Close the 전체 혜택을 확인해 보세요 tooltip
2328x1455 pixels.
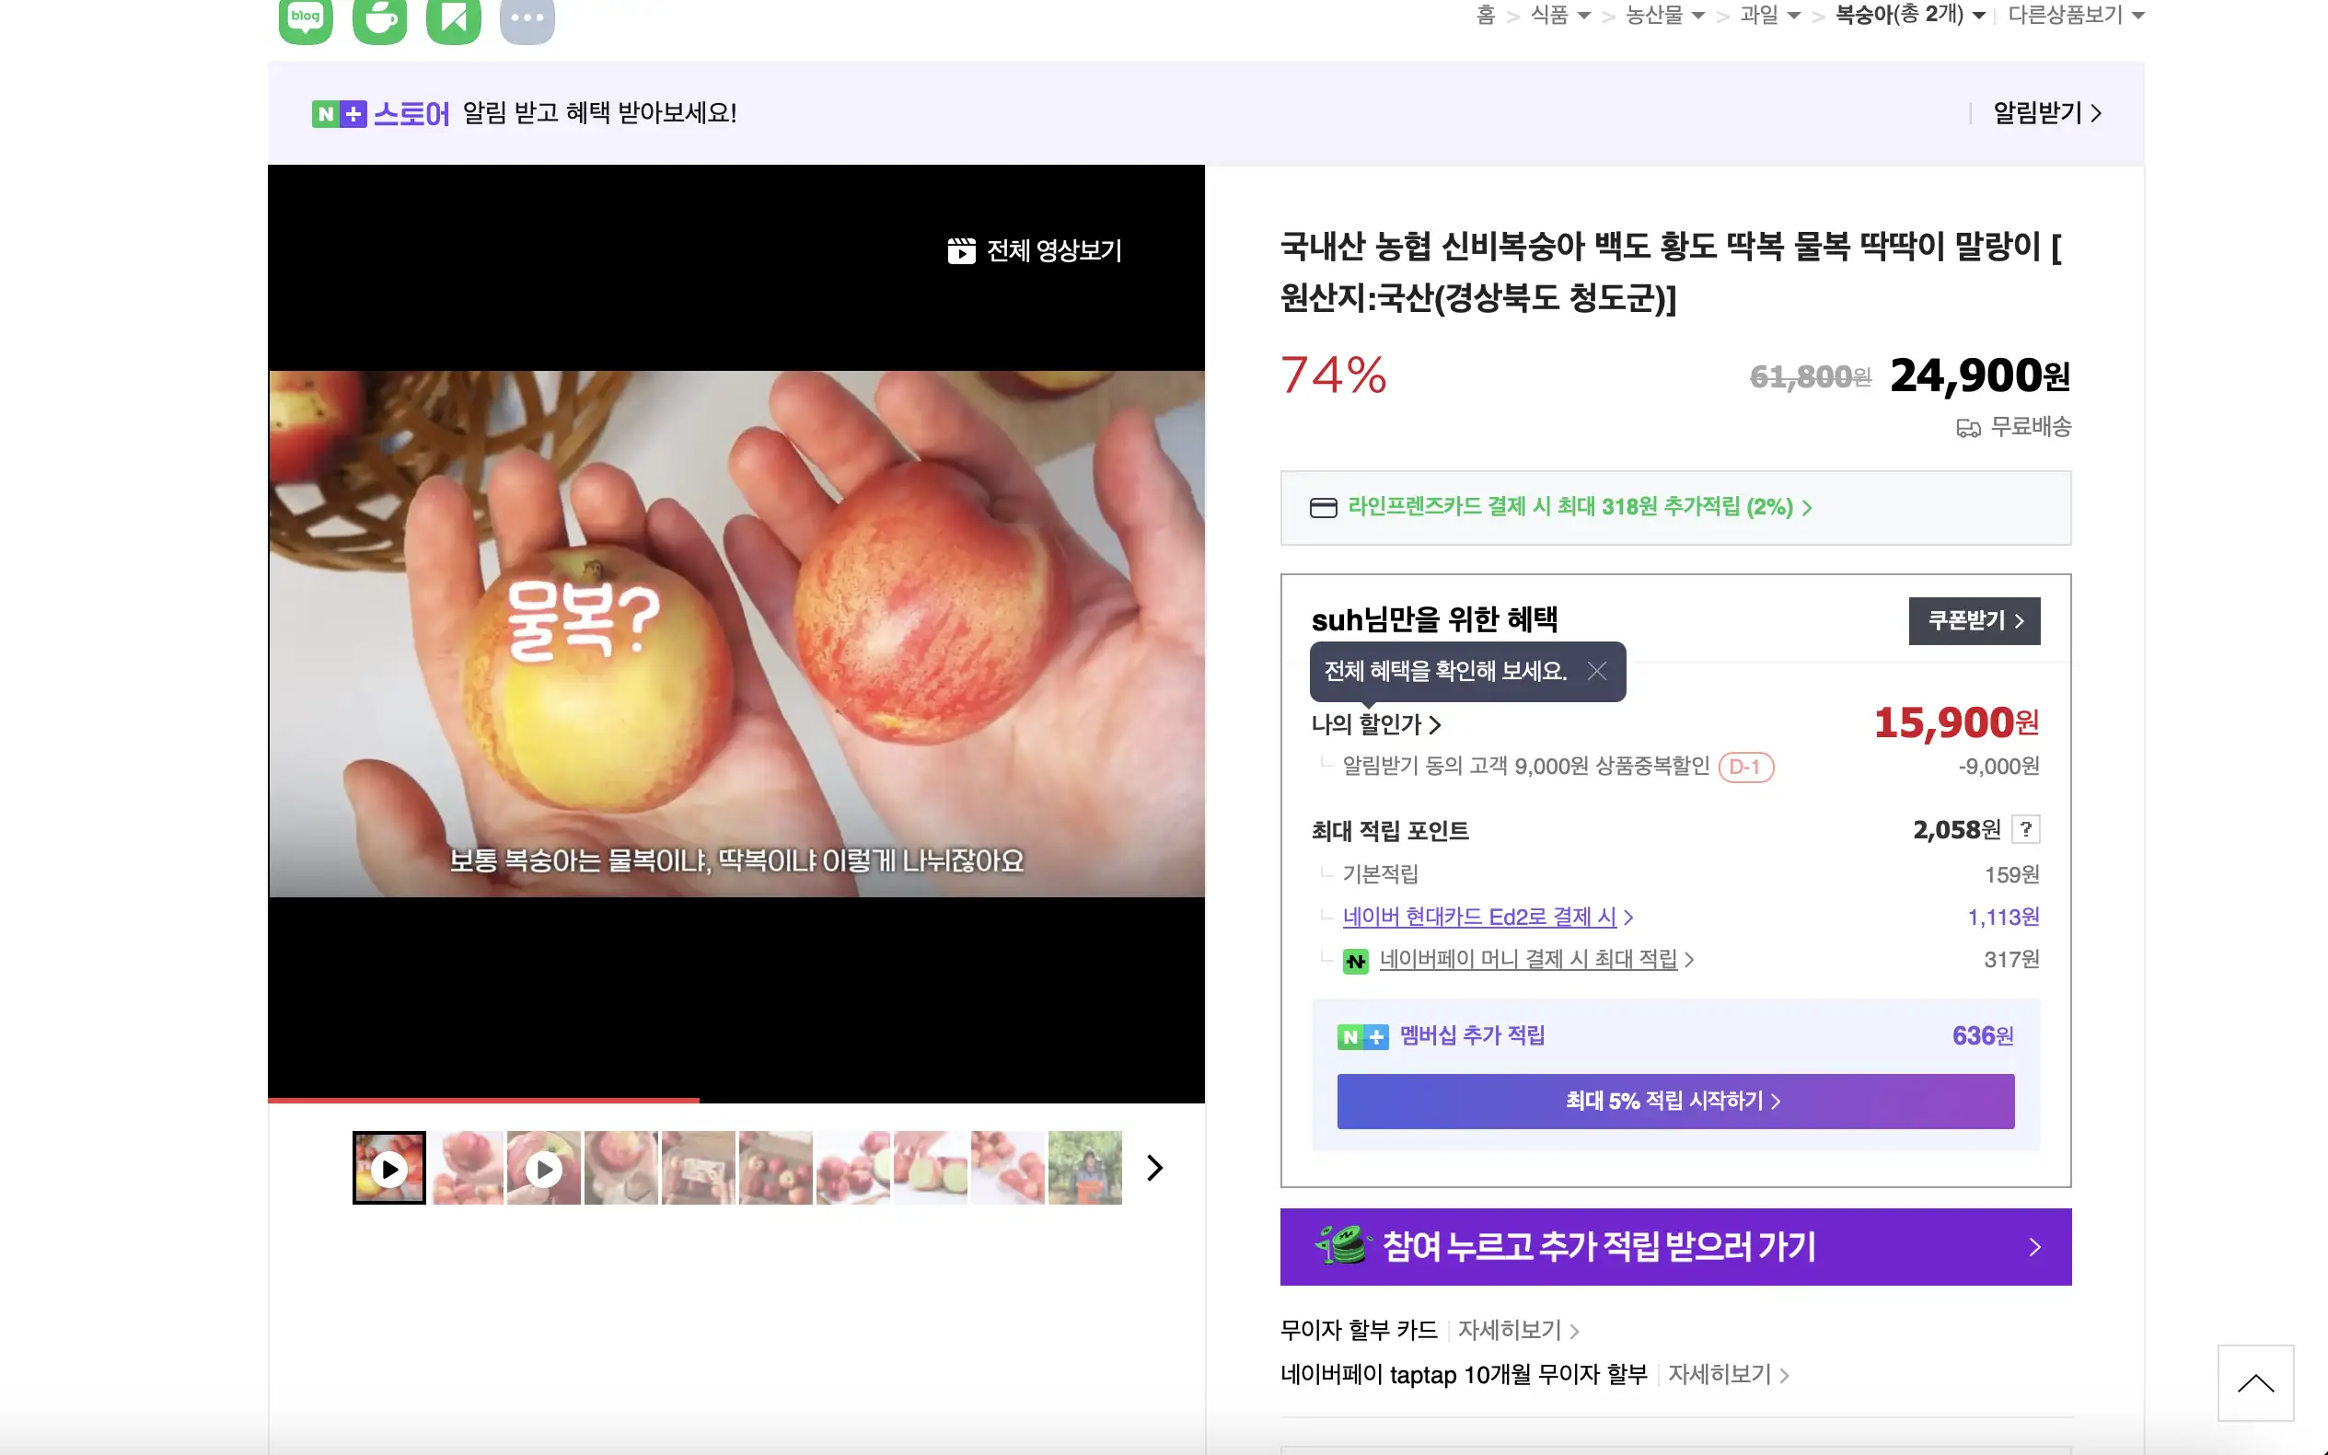pos(1596,671)
